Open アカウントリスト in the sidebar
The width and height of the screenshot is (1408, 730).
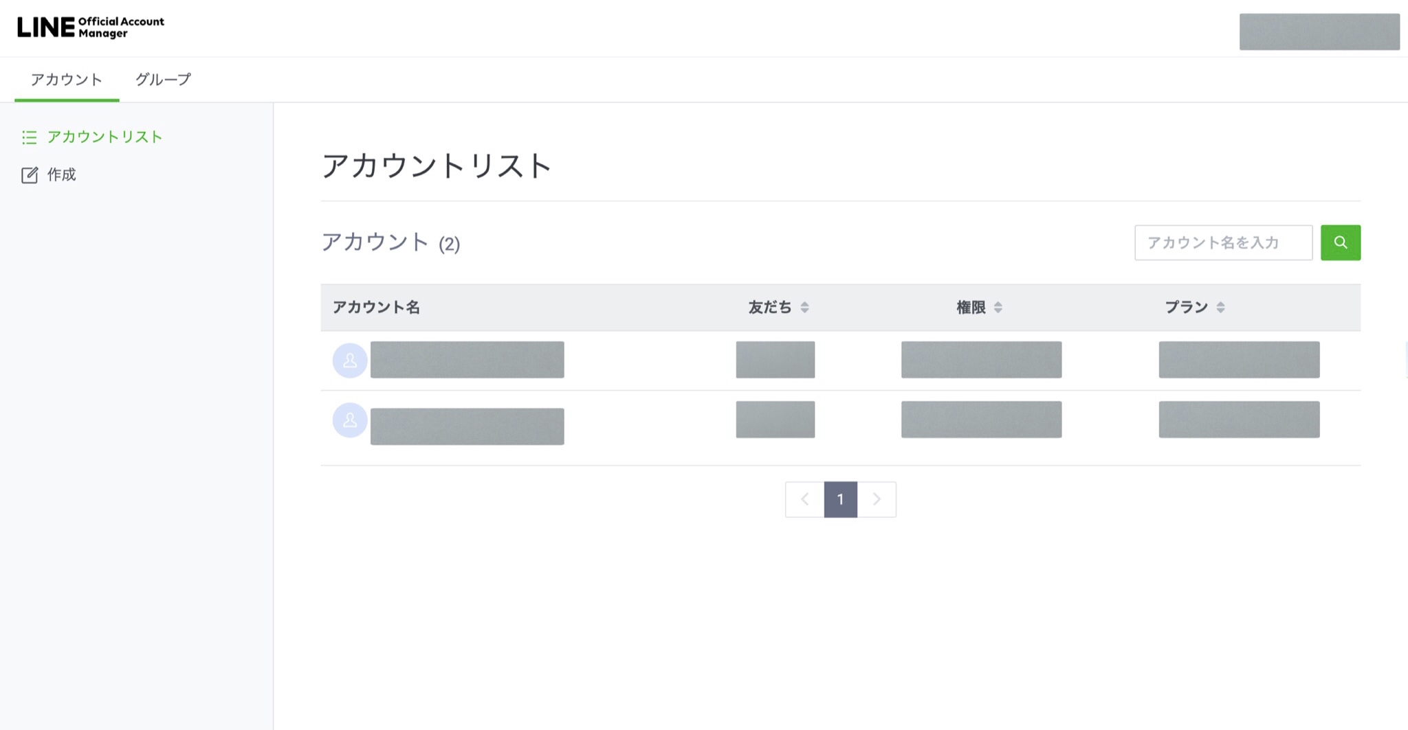coord(104,137)
